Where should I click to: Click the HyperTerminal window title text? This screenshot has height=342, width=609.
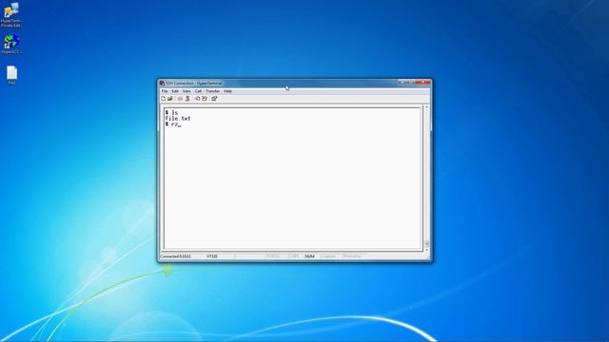194,84
